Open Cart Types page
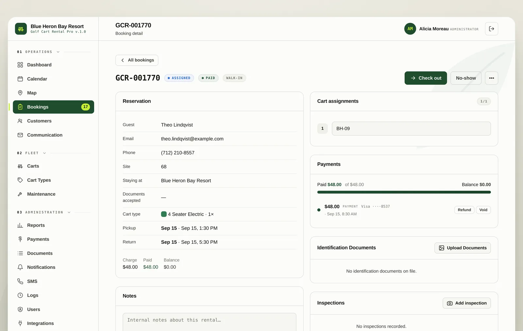523x331 pixels. 54,180
